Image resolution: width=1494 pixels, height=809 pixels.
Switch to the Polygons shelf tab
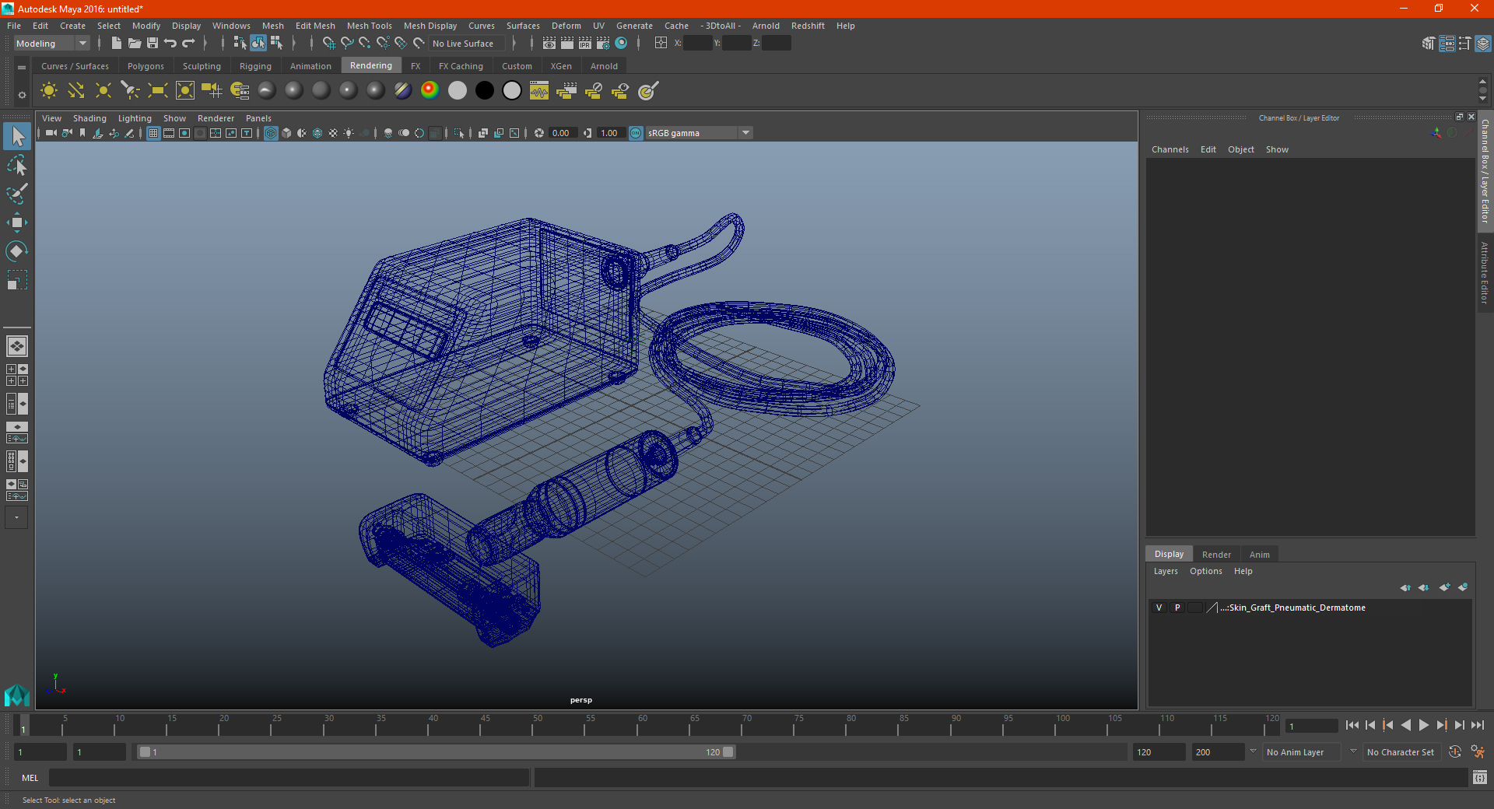146,66
